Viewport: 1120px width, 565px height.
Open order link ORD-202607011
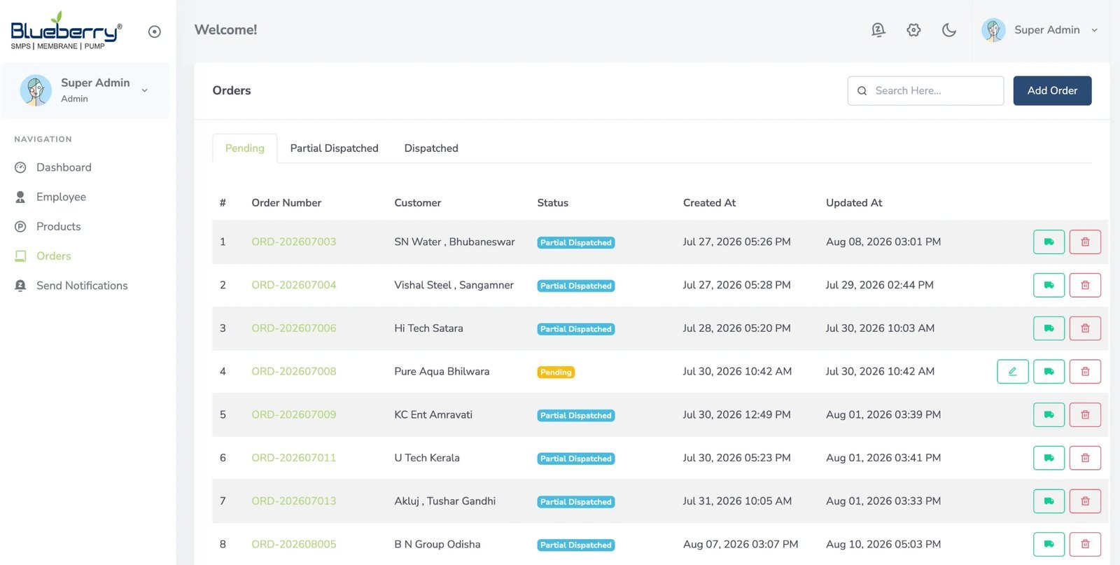pyautogui.click(x=294, y=458)
